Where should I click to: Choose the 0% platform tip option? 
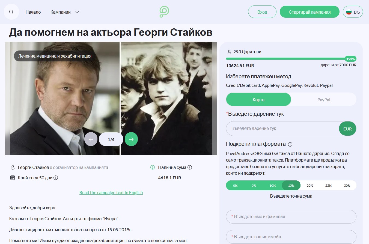click(x=235, y=186)
